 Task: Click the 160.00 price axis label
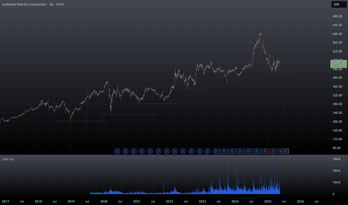click(337, 130)
